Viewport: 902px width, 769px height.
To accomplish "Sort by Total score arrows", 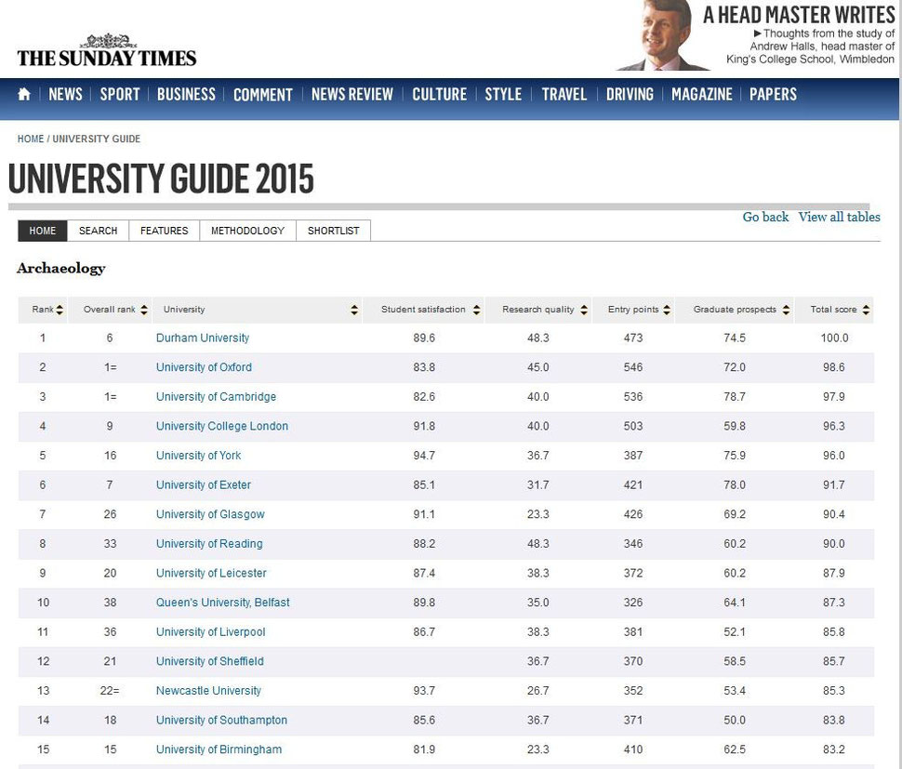I will [x=866, y=310].
